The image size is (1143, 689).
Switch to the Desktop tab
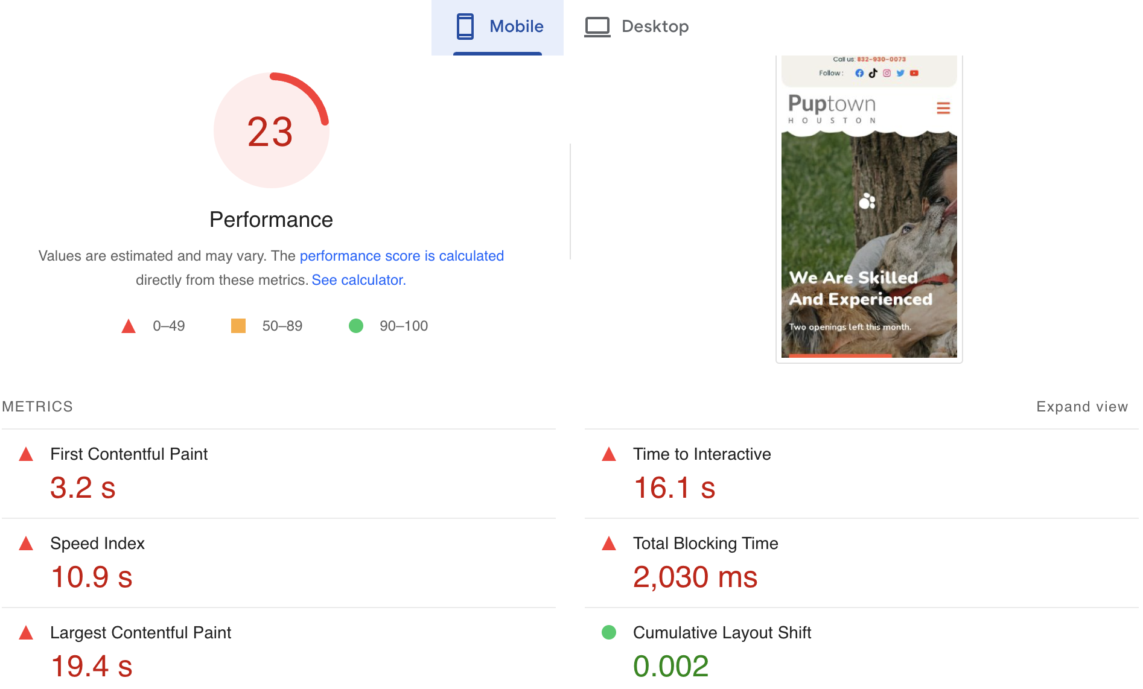[637, 27]
